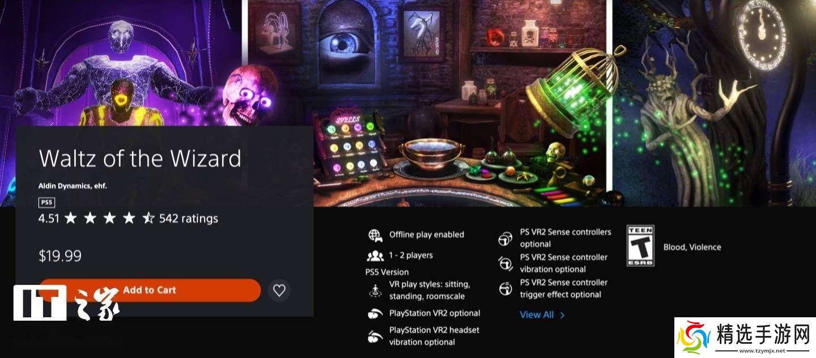The height and width of the screenshot is (358, 816).
Task: Click the star rating display
Action: pos(109,218)
